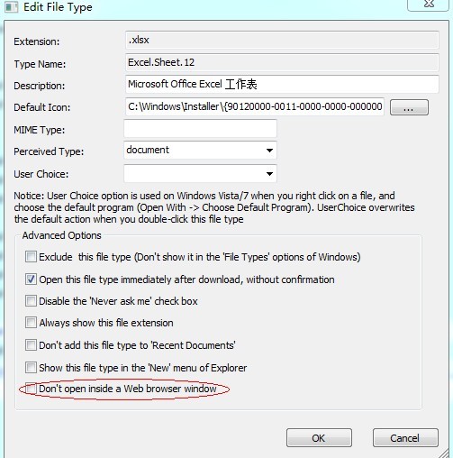Enable Disable the 'Never ask me' checkbox

click(x=31, y=301)
